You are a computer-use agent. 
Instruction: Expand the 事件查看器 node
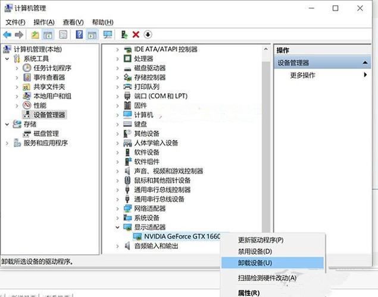click(17, 78)
